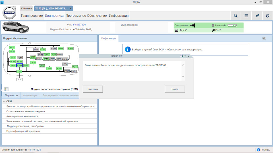Select the DIM module in the network diagram
Image resolution: width=273 pixels, height=153 pixels.
coord(26,65)
